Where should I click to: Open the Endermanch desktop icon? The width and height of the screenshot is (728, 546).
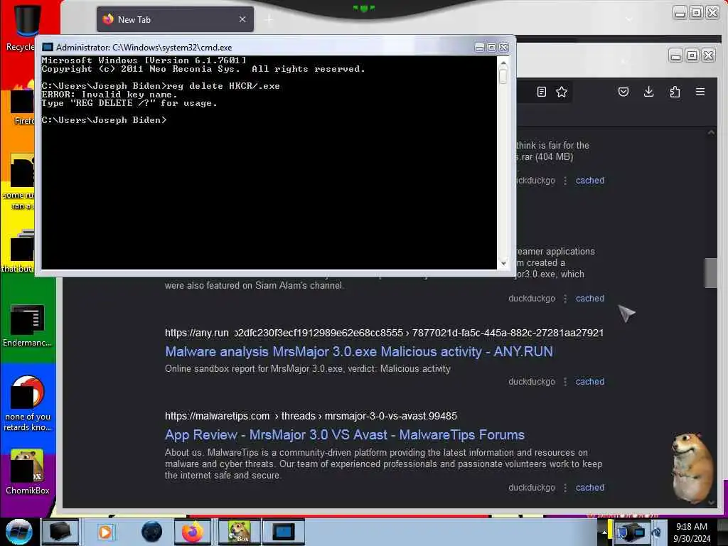(27, 325)
